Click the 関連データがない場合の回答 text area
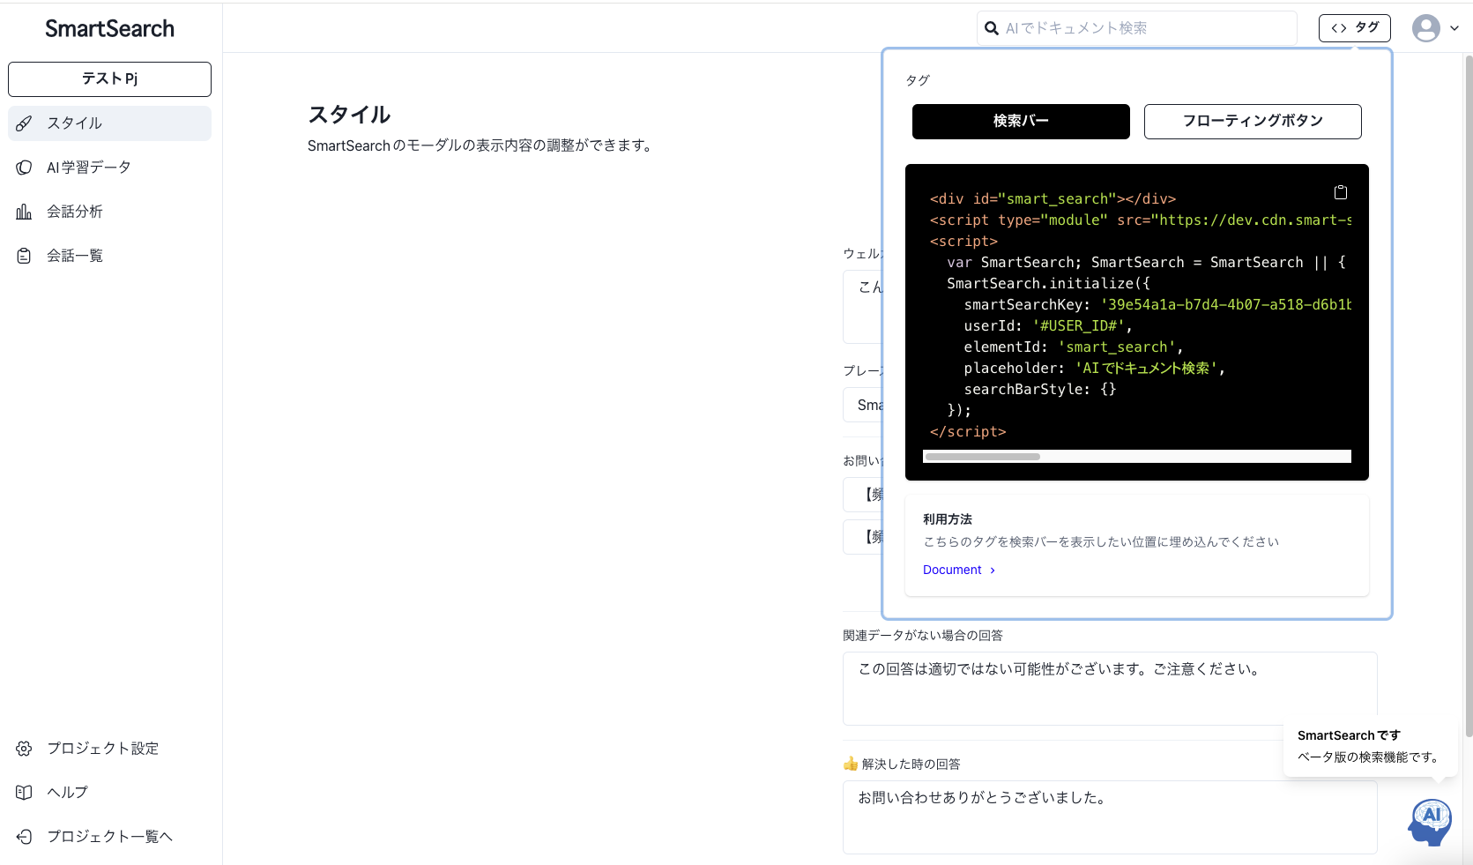This screenshot has width=1473, height=865. [x=1110, y=689]
